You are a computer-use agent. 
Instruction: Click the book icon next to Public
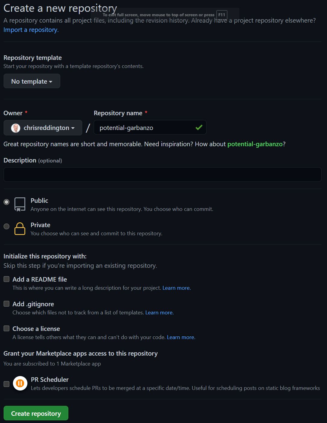tap(19, 205)
